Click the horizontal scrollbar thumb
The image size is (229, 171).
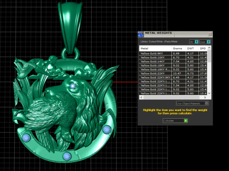pyautogui.click(x=171, y=97)
